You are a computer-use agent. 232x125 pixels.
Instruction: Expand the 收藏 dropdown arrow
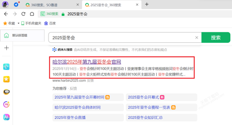[x=19, y=23]
